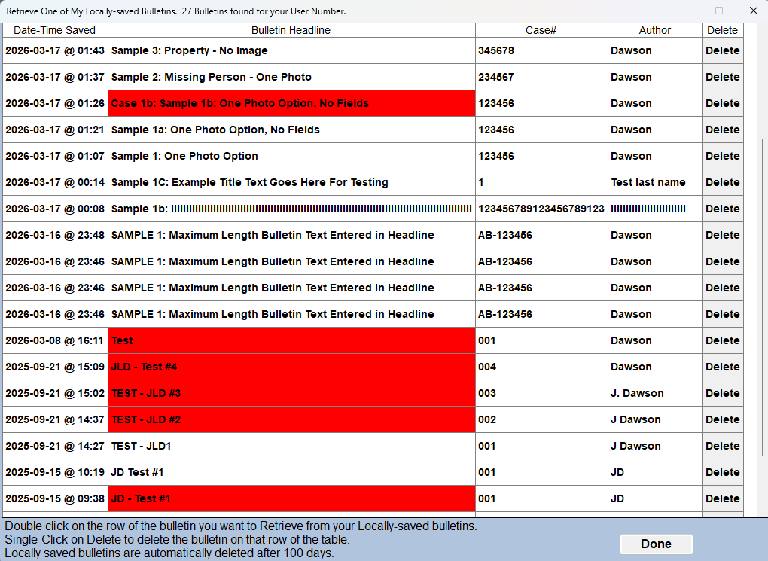
Task: Select the JLD - Test #4 headline
Action: (291, 367)
